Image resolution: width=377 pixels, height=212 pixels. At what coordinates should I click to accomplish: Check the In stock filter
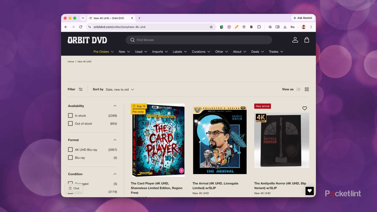[x=70, y=116]
